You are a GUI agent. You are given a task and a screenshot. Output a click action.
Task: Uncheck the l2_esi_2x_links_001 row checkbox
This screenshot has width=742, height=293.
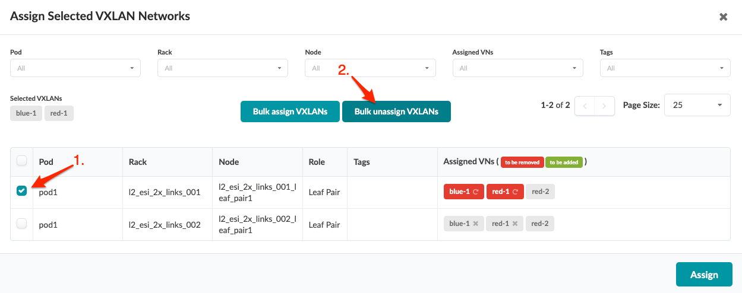22,191
